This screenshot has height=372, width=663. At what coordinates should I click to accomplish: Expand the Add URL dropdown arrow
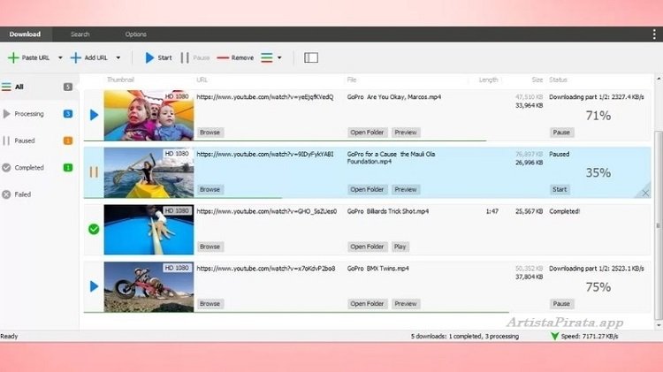pyautogui.click(x=118, y=57)
